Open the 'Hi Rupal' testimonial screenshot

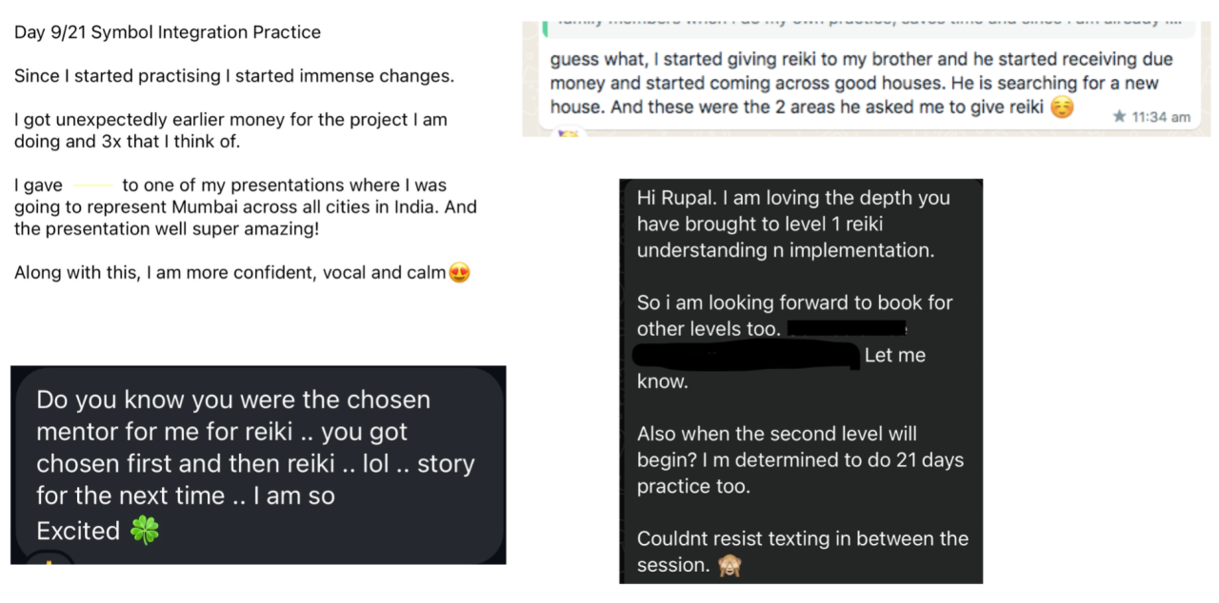tap(801, 380)
